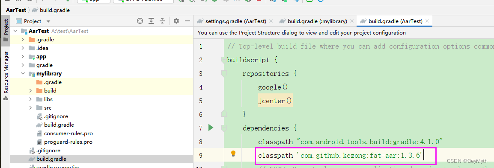Expand the .idea folder

pyautogui.click(x=23, y=48)
